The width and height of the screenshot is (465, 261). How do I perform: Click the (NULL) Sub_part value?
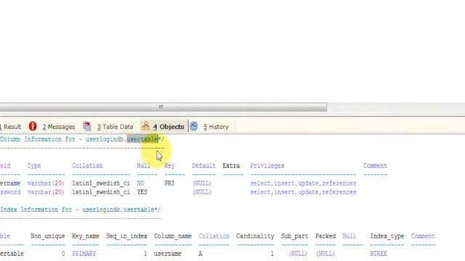(298, 254)
